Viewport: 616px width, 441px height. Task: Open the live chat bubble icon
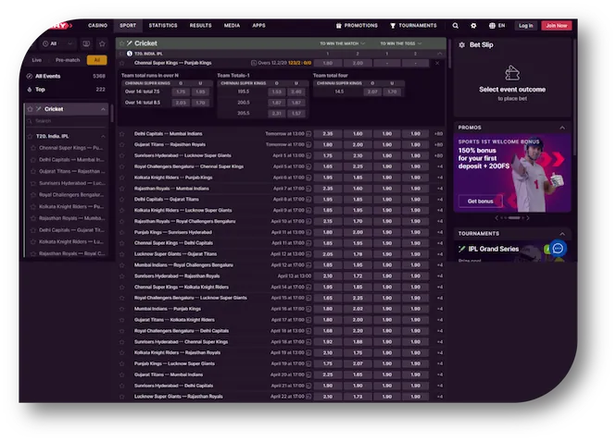point(557,249)
